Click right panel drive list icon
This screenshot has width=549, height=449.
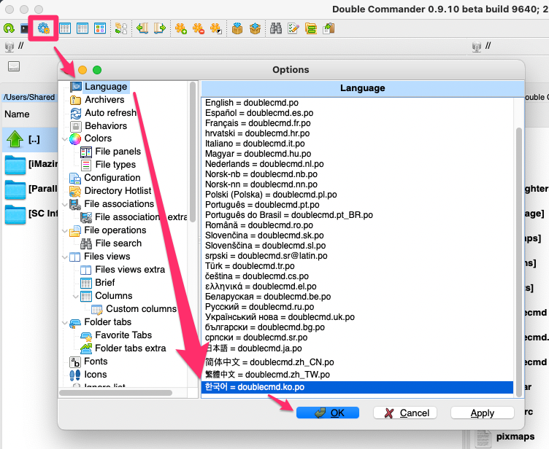tap(477, 46)
